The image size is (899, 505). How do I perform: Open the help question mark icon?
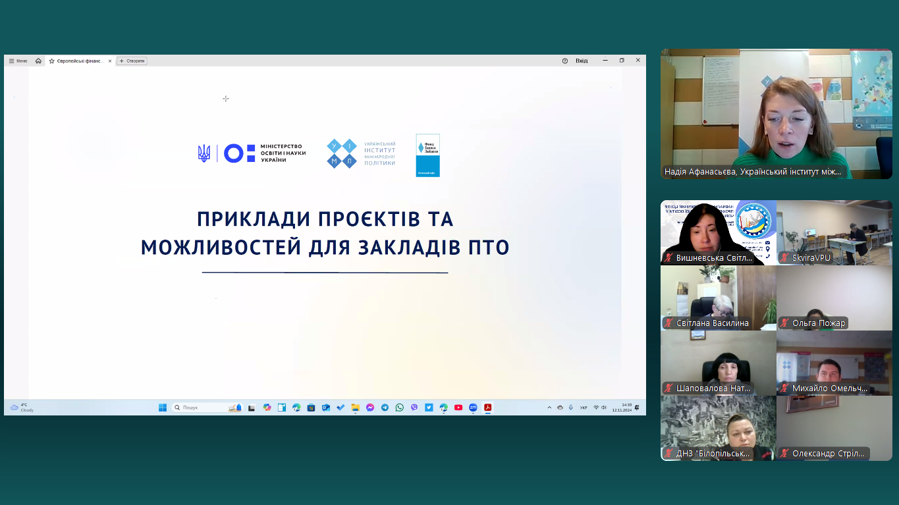click(564, 61)
